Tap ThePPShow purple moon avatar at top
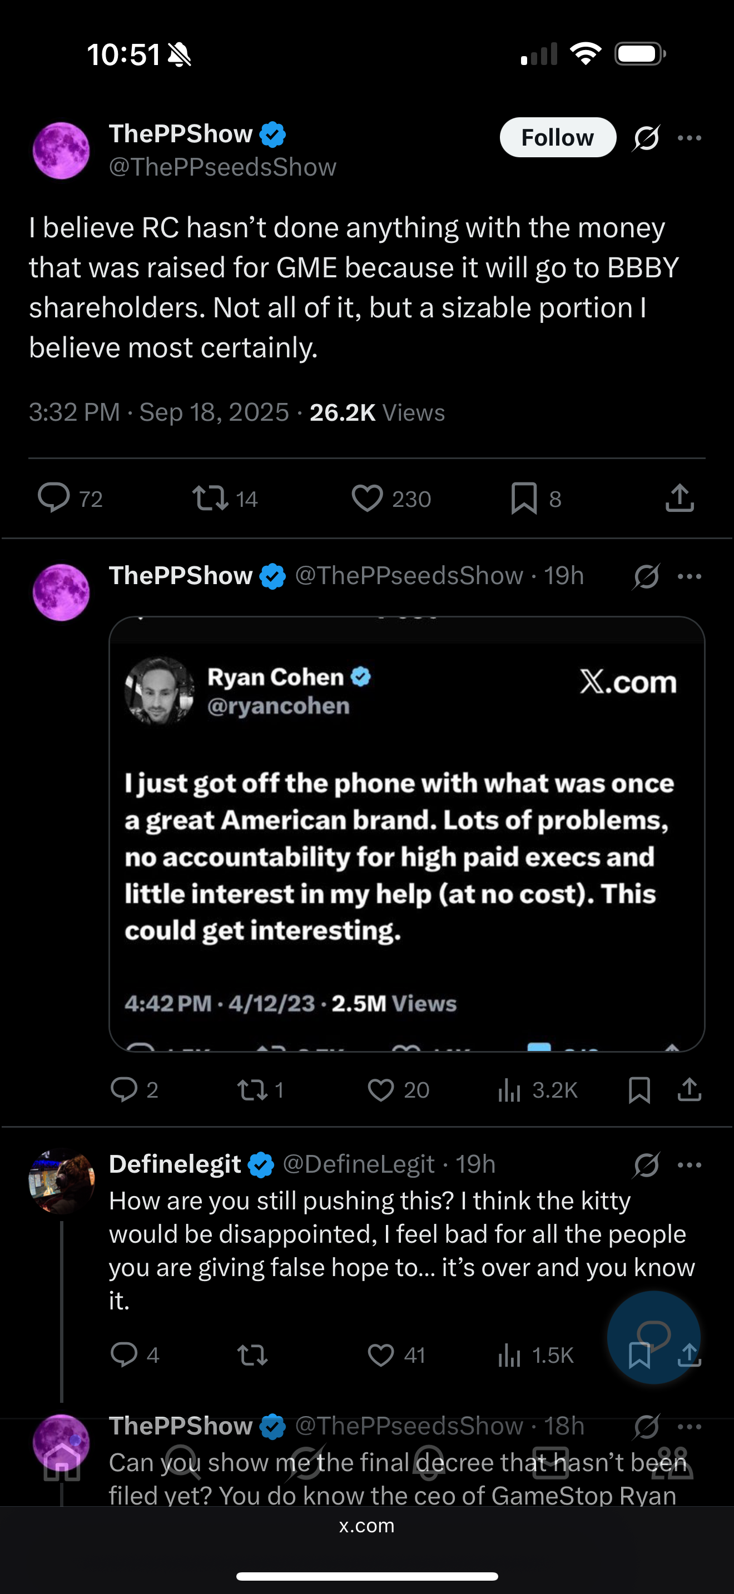 (61, 151)
